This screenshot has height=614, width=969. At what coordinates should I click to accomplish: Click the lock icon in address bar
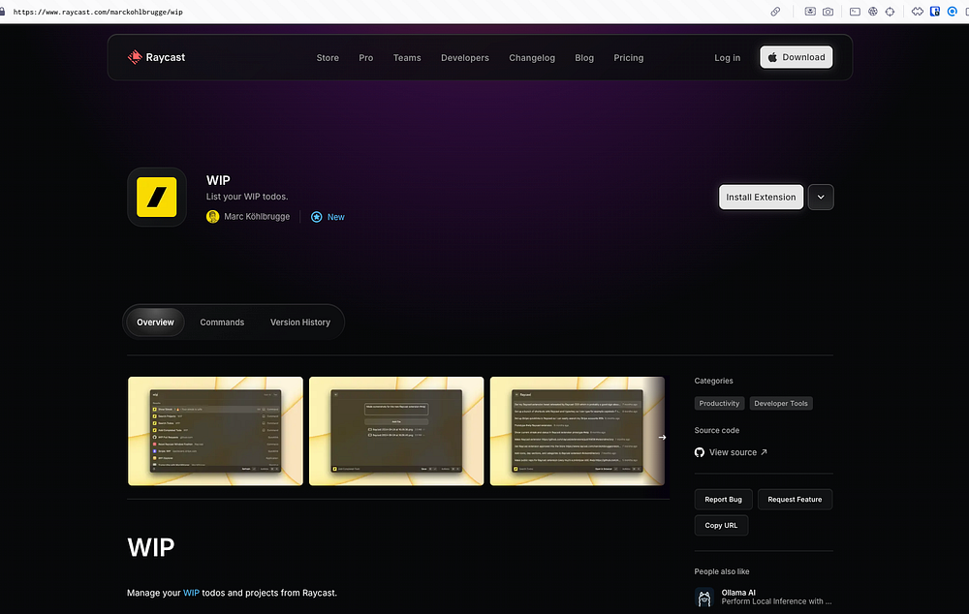(x=3, y=11)
